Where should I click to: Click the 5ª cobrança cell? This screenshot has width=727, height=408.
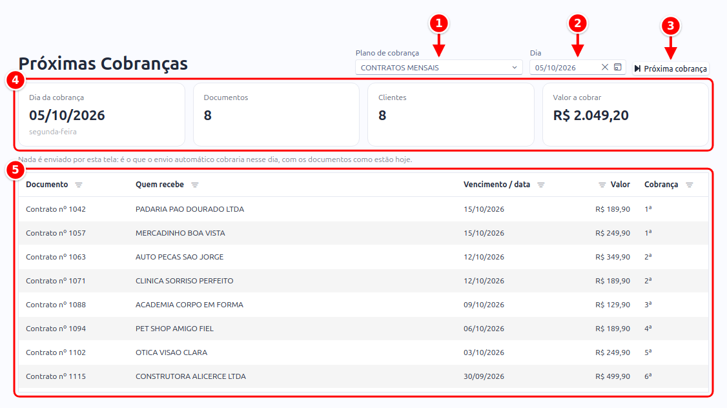tap(648, 352)
